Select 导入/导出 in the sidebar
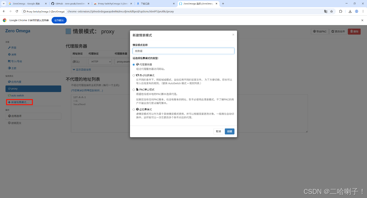Image resolution: width=367 pixels, height=198 pixels. coord(15,61)
